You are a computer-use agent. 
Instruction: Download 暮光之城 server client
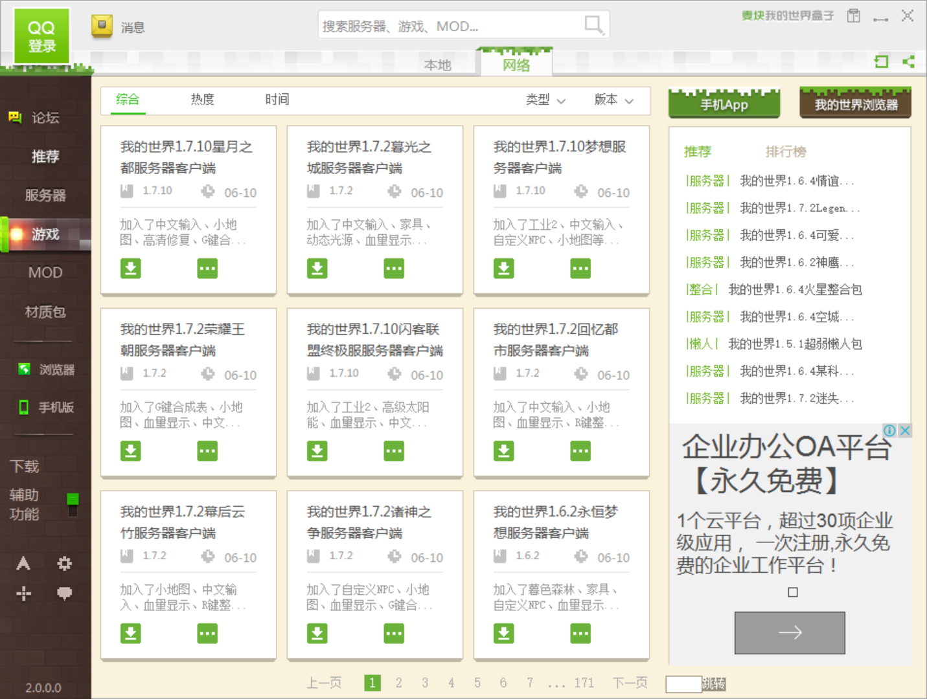tap(317, 268)
